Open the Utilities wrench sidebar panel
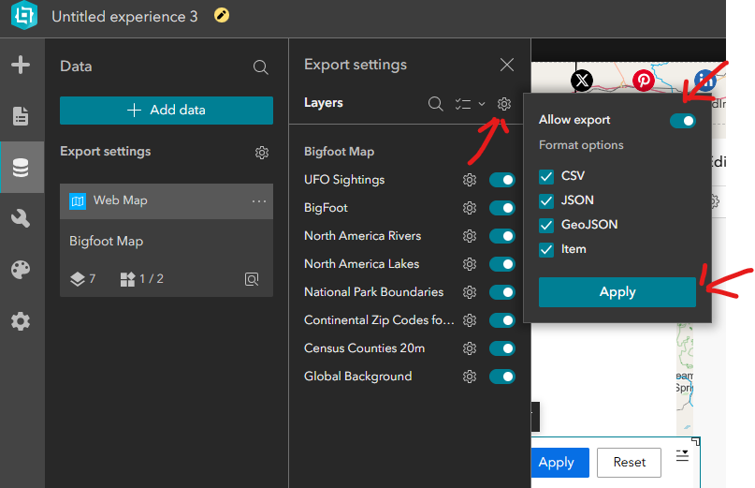 (21, 218)
